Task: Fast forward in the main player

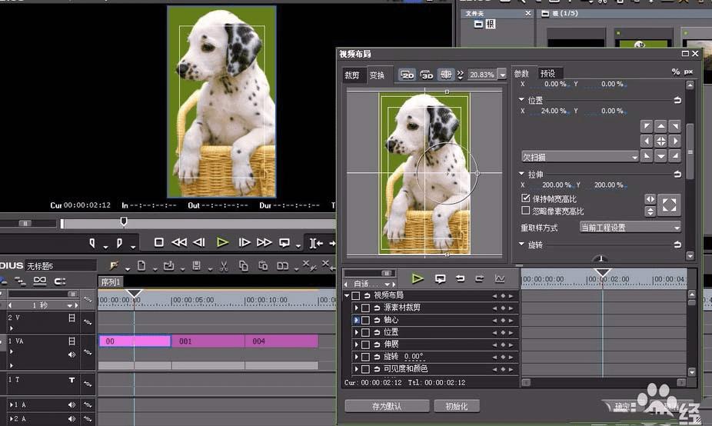Action: [x=265, y=242]
